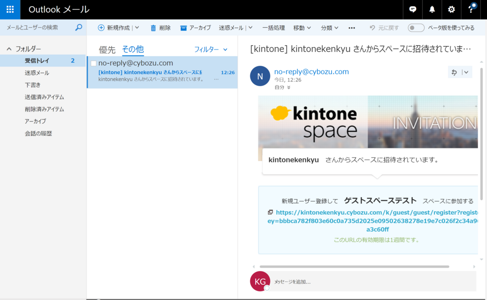This screenshot has height=300, width=487.
Task: Click the kintone space invitation banner image
Action: click(368, 122)
